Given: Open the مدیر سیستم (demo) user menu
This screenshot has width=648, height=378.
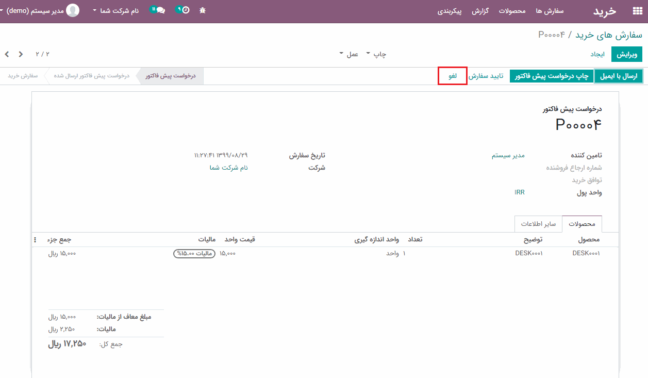Looking at the screenshot, I should coord(32,10).
